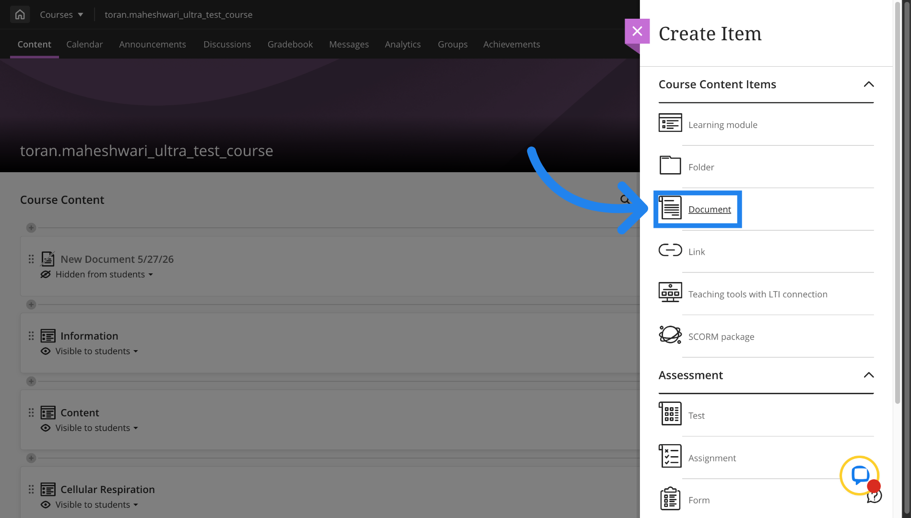
Task: Select the Document link
Action: [710, 209]
